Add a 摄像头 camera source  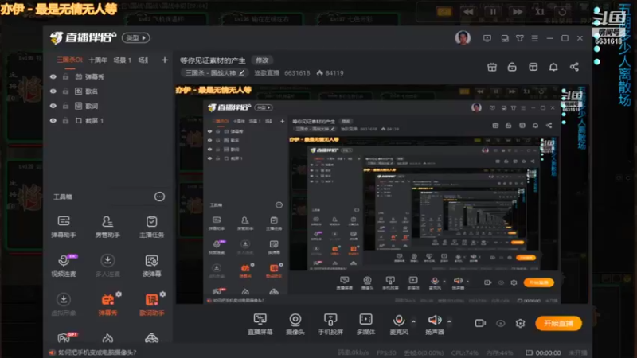pyautogui.click(x=295, y=324)
